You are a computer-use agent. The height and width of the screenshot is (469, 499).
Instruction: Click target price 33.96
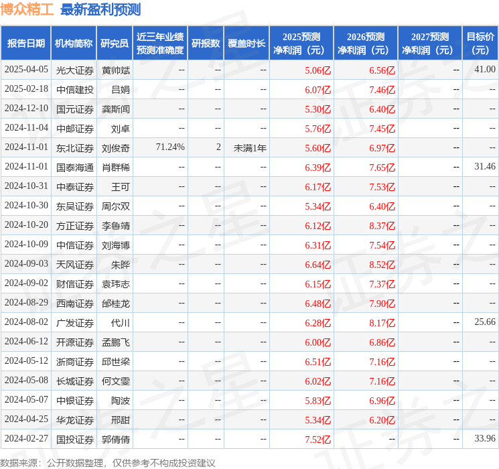pos(485,438)
